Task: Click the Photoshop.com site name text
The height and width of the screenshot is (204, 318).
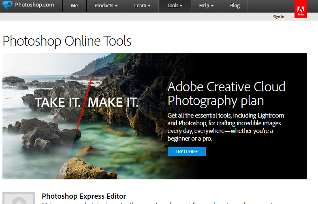Action: [x=34, y=5]
